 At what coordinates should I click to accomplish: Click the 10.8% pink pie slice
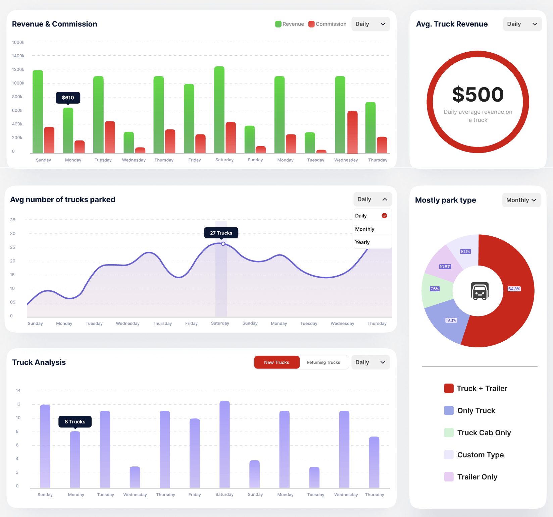445,263
